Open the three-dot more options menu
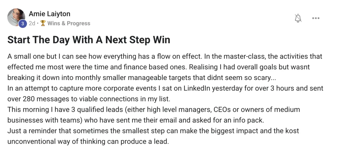 click(316, 18)
